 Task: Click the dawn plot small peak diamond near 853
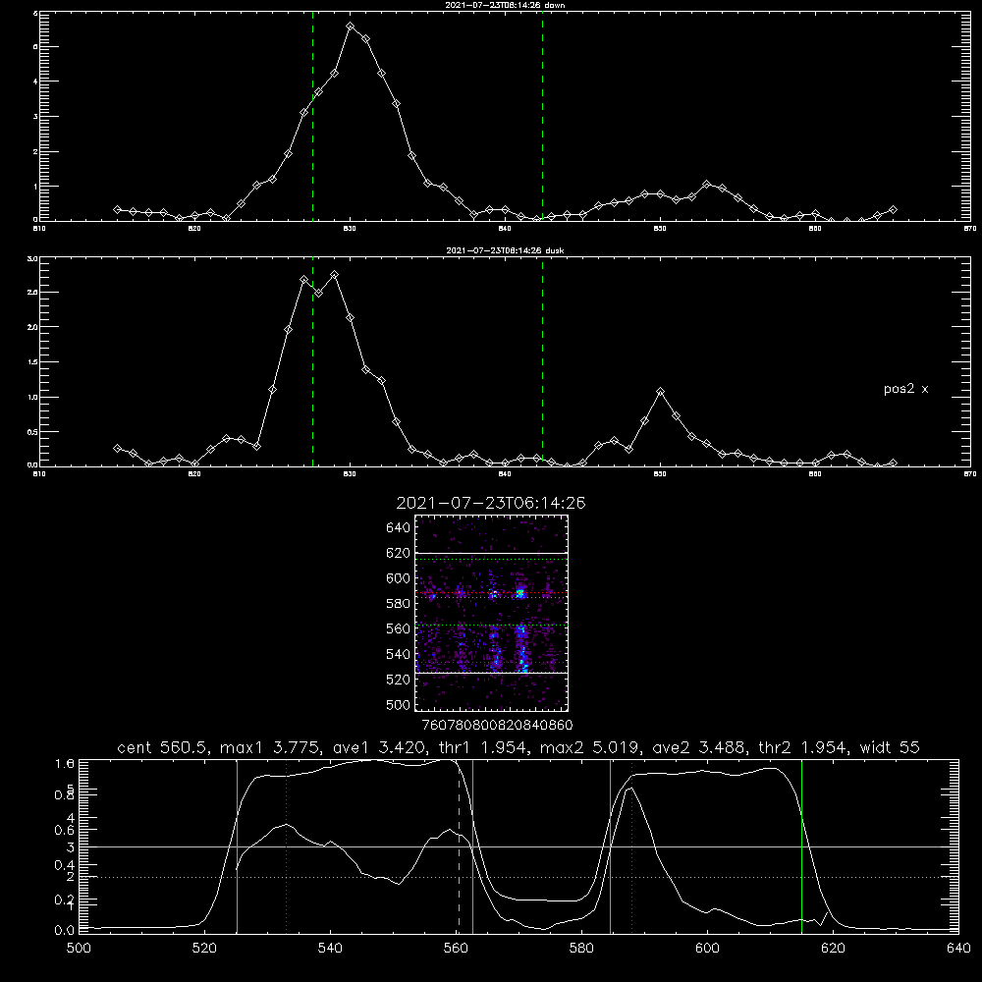click(707, 185)
